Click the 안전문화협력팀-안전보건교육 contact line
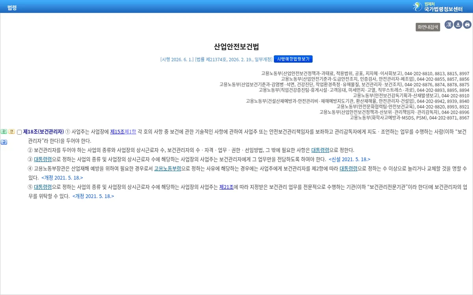 [x=402, y=107]
